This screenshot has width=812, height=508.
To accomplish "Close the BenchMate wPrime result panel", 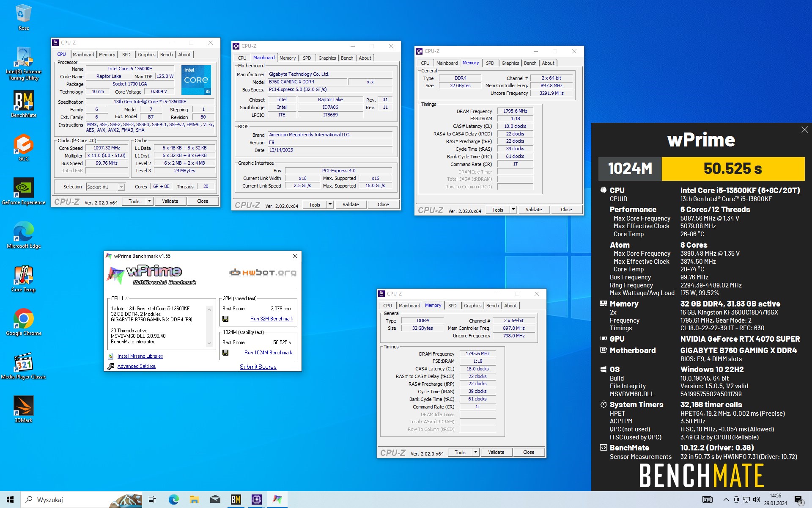I will pyautogui.click(x=804, y=130).
